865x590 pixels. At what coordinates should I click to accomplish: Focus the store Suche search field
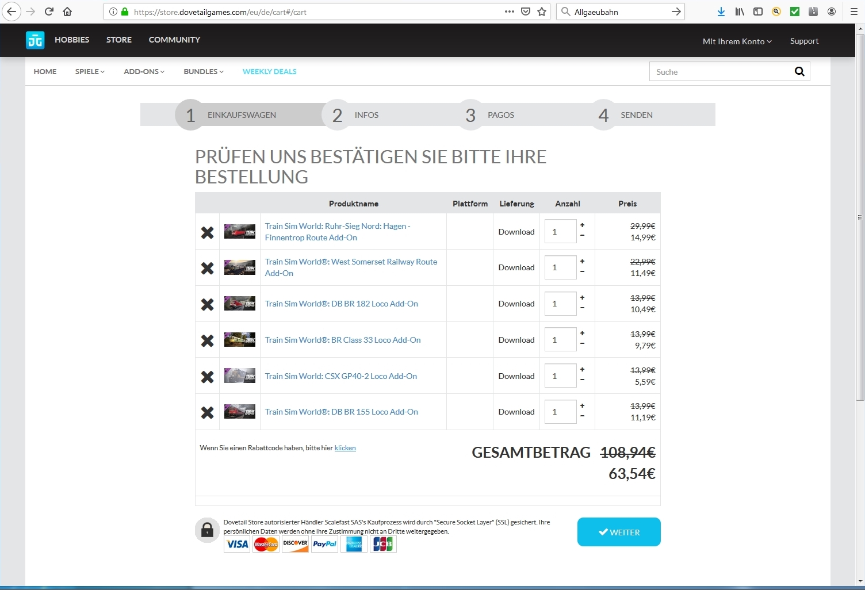[x=721, y=71]
